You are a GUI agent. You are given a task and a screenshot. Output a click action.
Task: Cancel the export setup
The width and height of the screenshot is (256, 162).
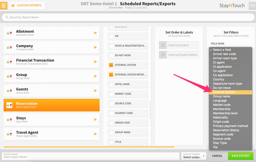(217, 156)
